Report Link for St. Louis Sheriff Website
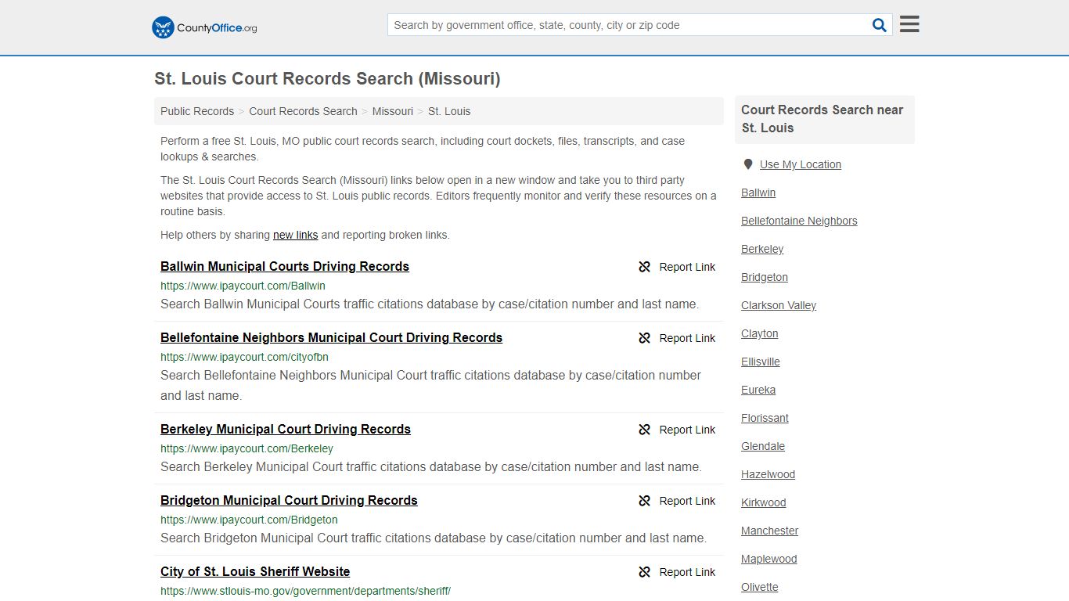Image resolution: width=1069 pixels, height=601 pixels. (x=687, y=572)
